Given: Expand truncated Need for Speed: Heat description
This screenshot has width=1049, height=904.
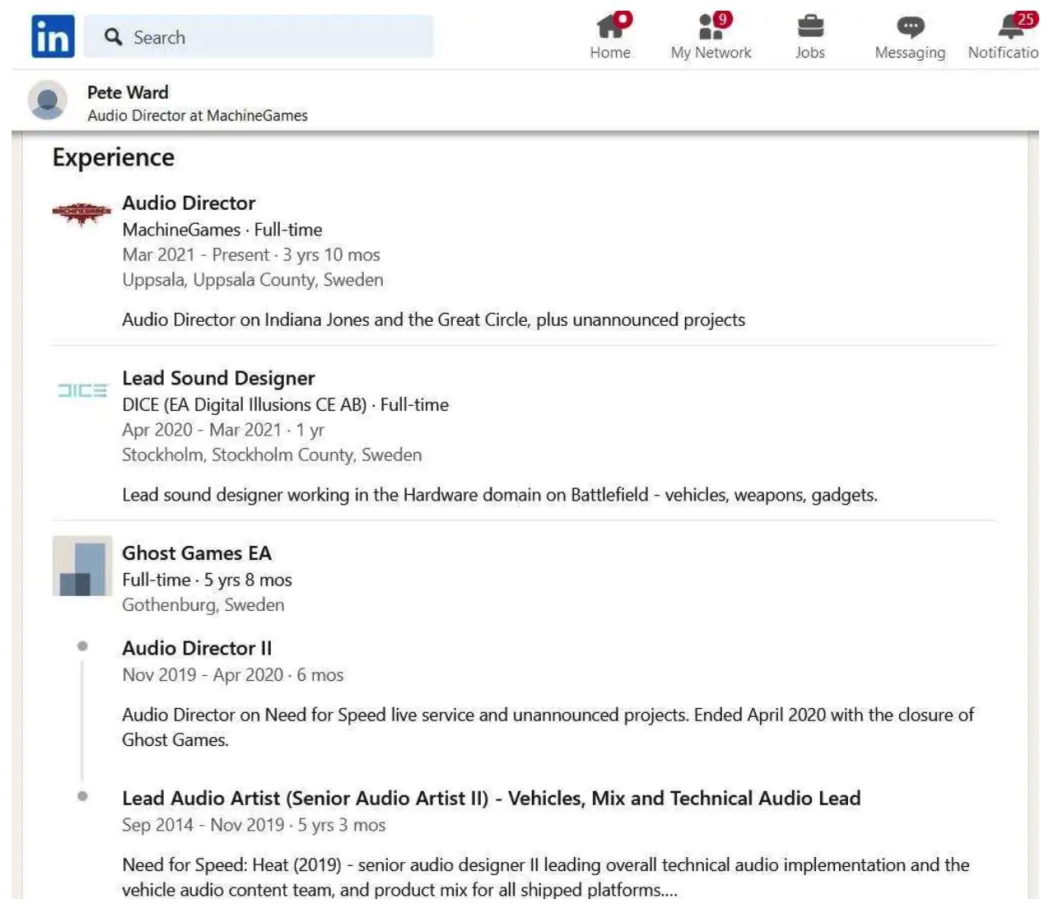Looking at the screenshot, I should (667, 890).
